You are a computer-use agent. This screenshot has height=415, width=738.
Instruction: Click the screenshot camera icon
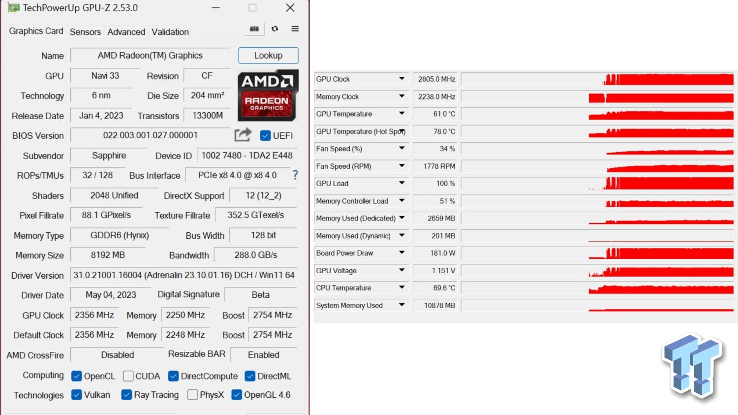254,29
